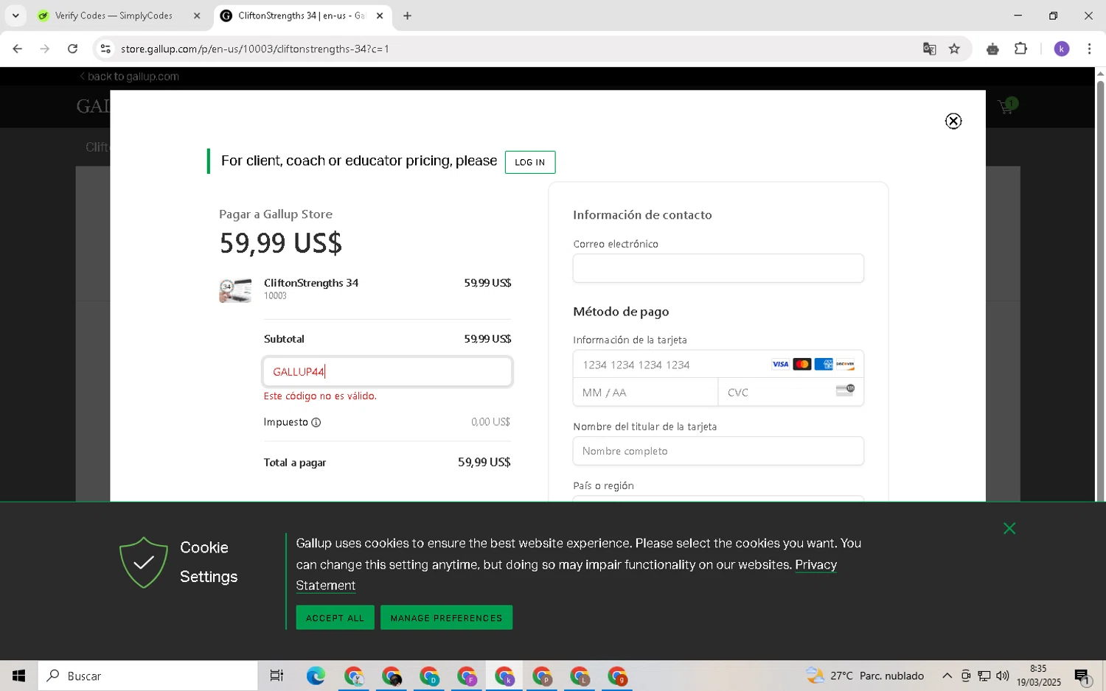Image resolution: width=1106 pixels, height=691 pixels.
Task: Open the weather widget showing 27°C
Action: tap(865, 676)
